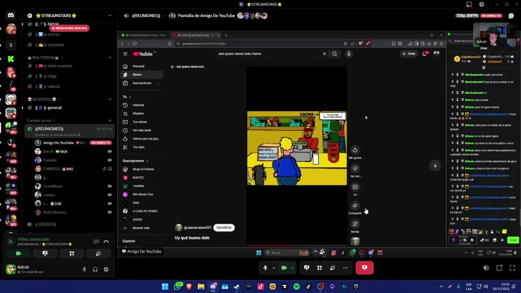Collapse the MULTIMEDIA category

[45, 57]
